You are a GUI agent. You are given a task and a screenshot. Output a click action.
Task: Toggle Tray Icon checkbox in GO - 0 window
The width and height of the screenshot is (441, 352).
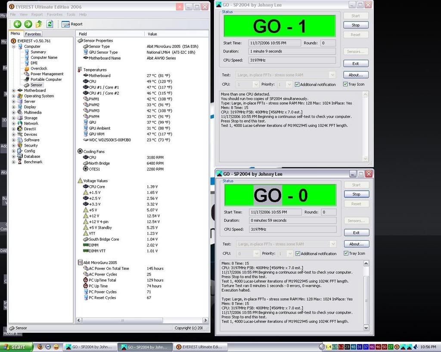pyautogui.click(x=346, y=253)
